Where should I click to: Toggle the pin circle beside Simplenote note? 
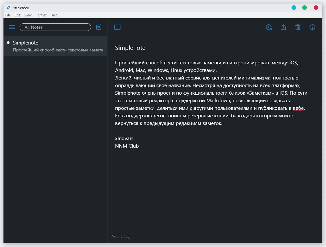(x=8, y=43)
